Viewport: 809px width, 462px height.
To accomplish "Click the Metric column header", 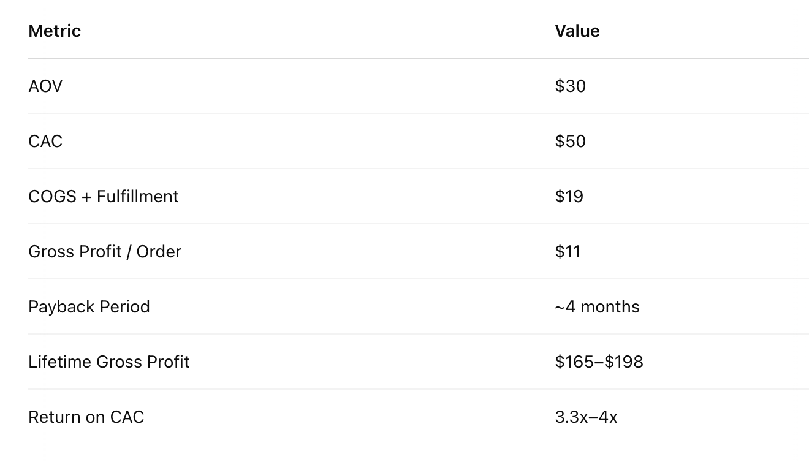I will 55,31.
